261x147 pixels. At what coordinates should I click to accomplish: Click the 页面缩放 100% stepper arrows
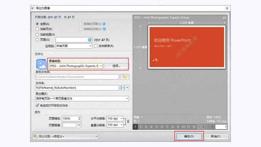pos(79,119)
